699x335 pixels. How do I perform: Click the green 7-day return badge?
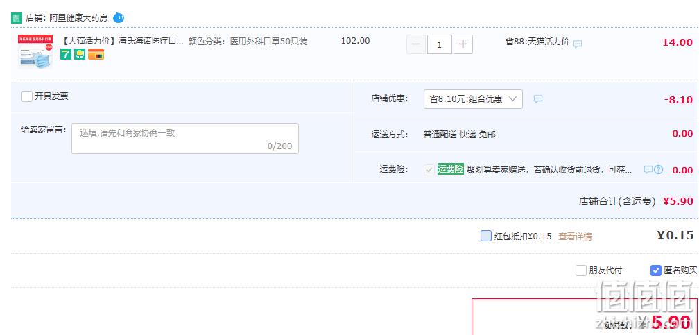pyautogui.click(x=66, y=54)
